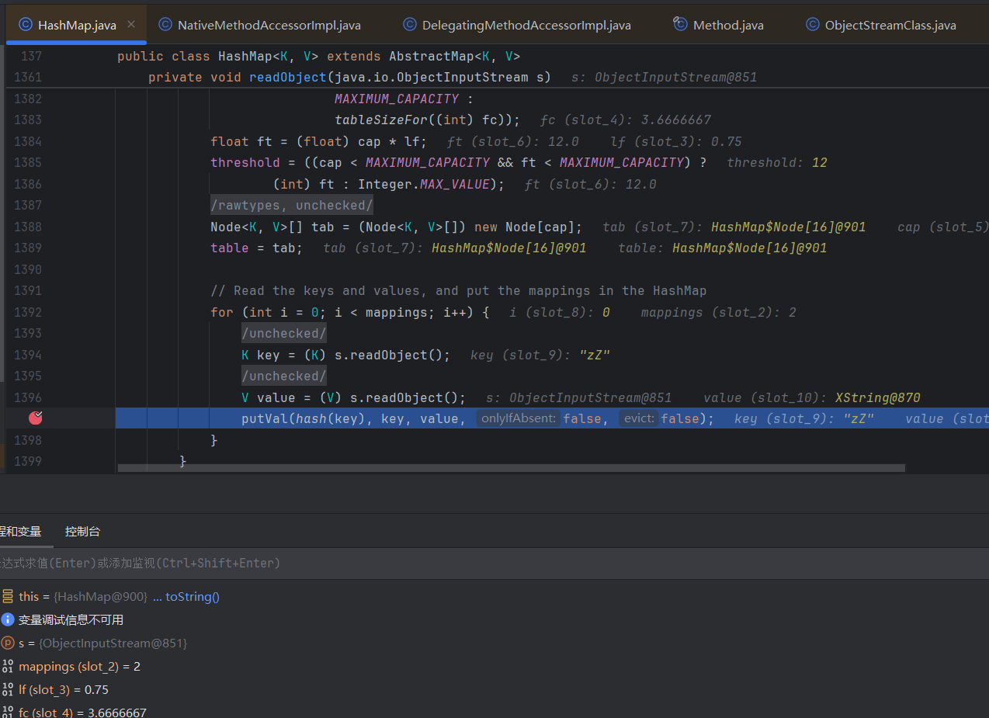Image resolution: width=989 pixels, height=718 pixels.
Task: Switch to the Method.java tab
Action: pyautogui.click(x=727, y=25)
